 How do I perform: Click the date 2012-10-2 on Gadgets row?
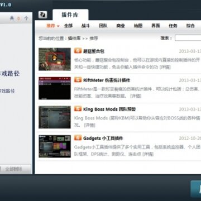tap(190, 138)
